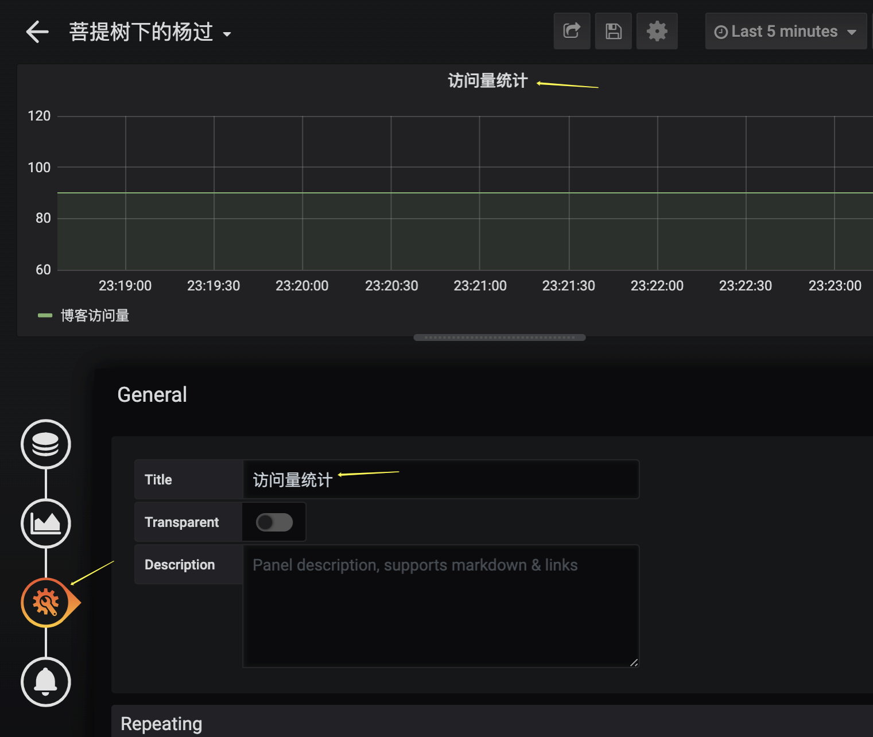873x737 pixels.
Task: Click the 23:21:00 time axis label
Action: (480, 286)
